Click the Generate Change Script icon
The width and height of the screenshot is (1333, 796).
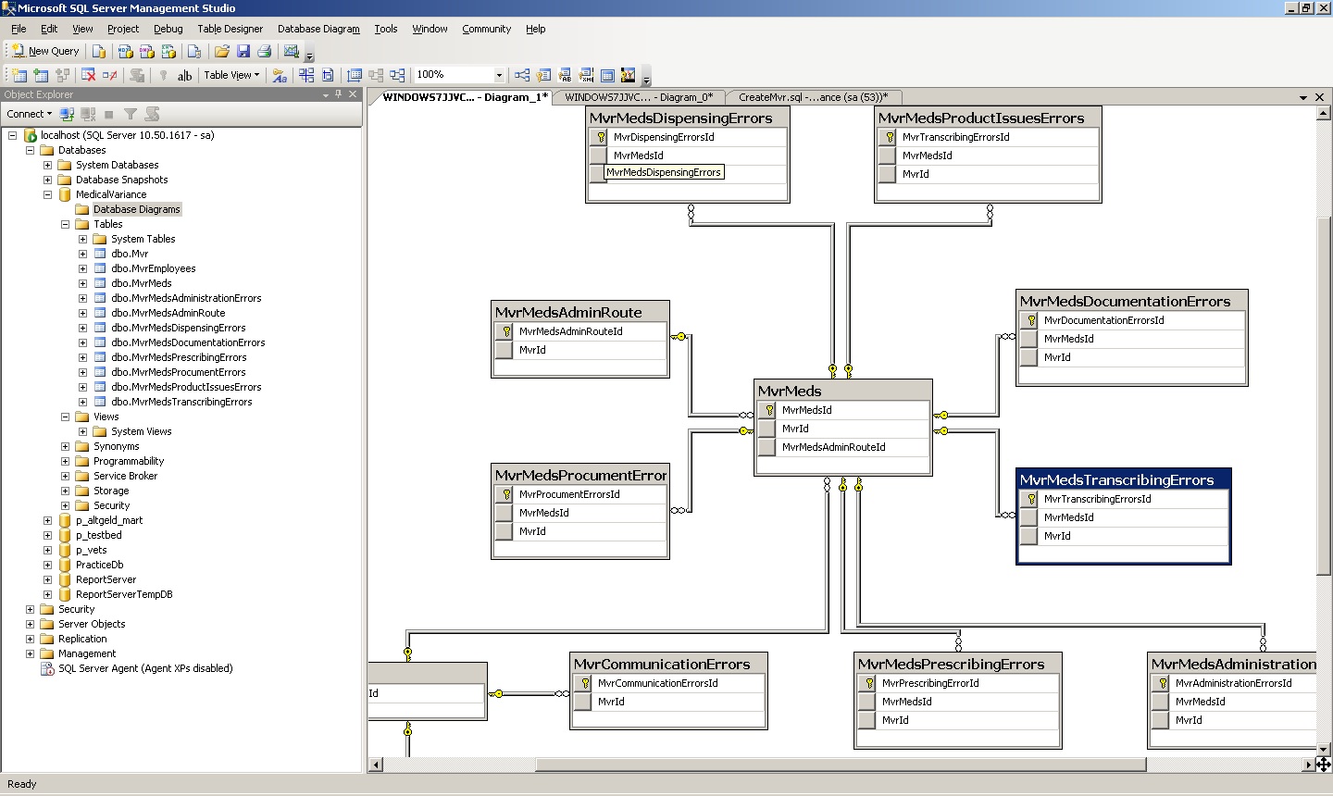pyautogui.click(x=138, y=75)
